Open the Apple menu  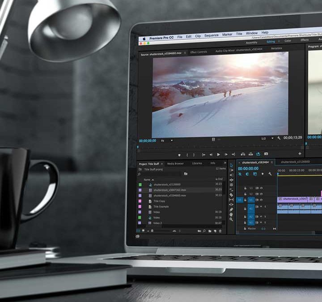coord(144,39)
